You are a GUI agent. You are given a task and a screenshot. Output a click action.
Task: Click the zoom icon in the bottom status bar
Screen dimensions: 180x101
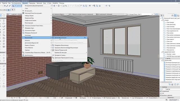click(x=12, y=98)
